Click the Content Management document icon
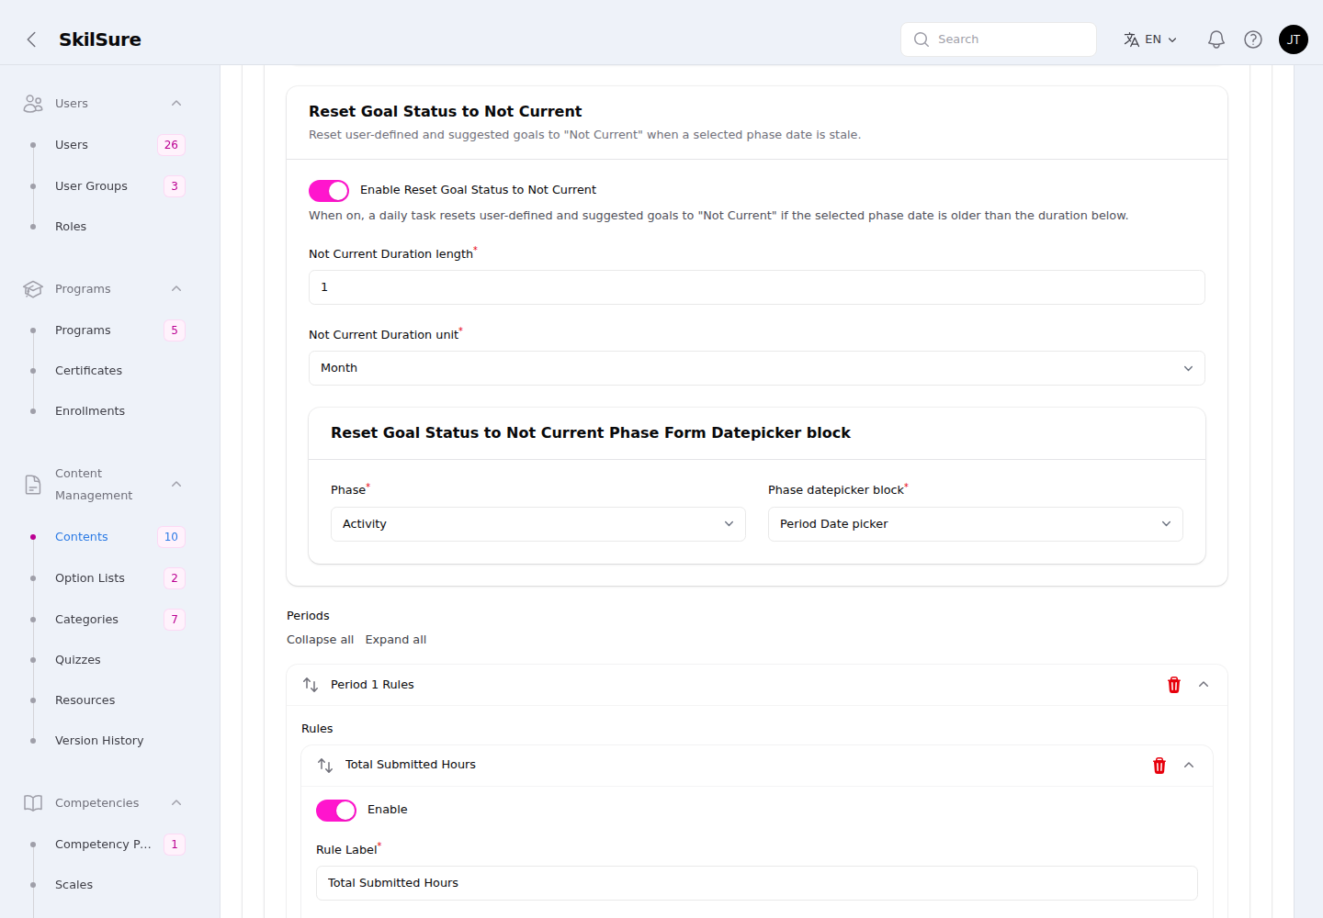 pos(33,485)
